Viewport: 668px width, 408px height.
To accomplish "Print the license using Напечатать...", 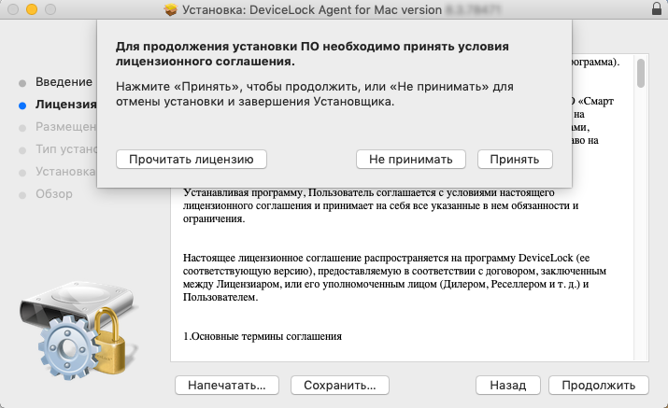I will [x=227, y=385].
